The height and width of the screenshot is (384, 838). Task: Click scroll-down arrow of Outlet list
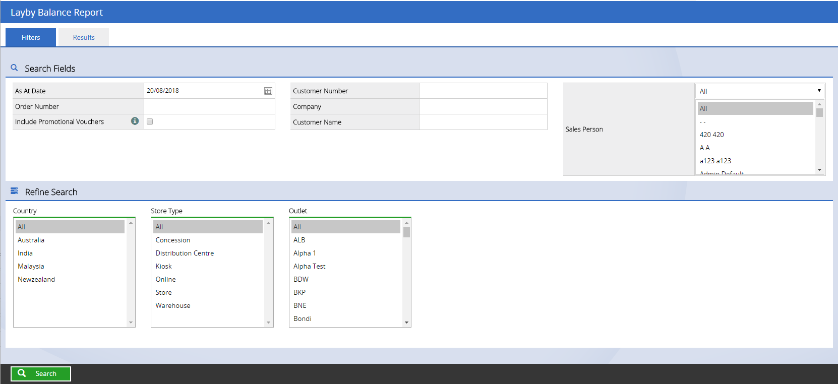tap(406, 323)
